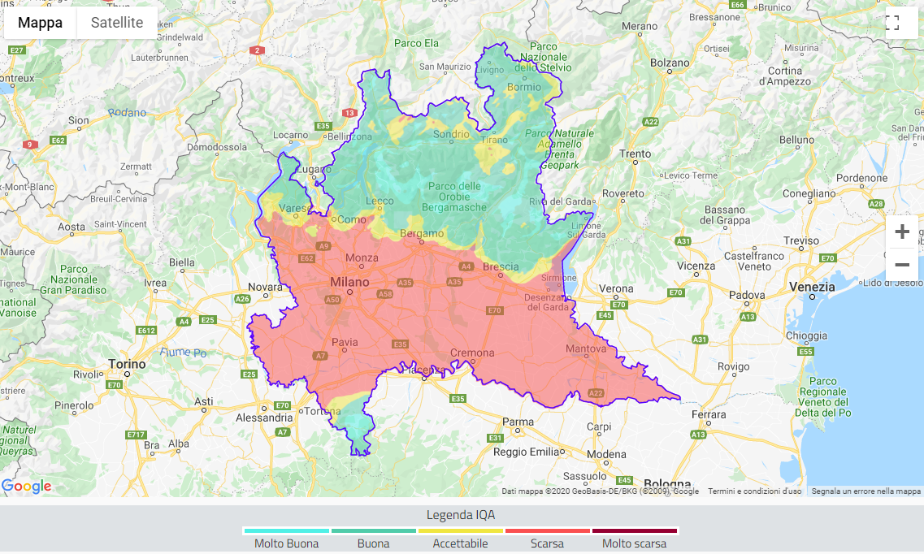This screenshot has height=554, width=924.
Task: Toggle fullscreen map view
Action: (x=892, y=23)
